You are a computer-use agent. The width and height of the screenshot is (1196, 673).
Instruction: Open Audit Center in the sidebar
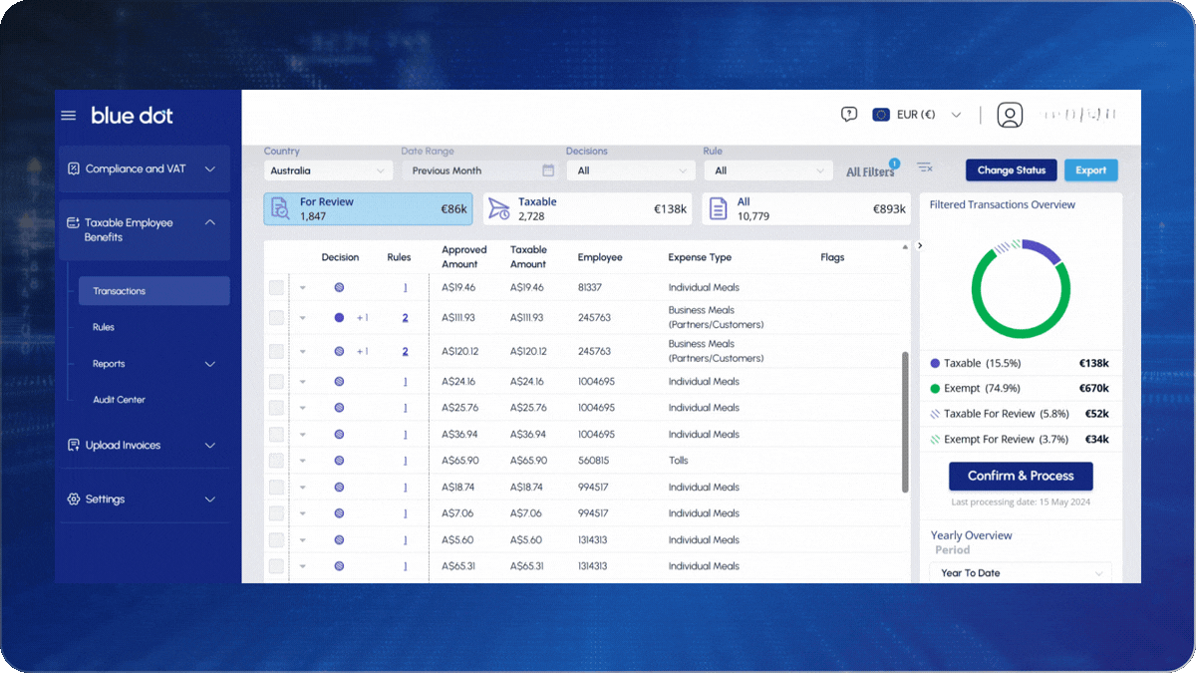119,400
